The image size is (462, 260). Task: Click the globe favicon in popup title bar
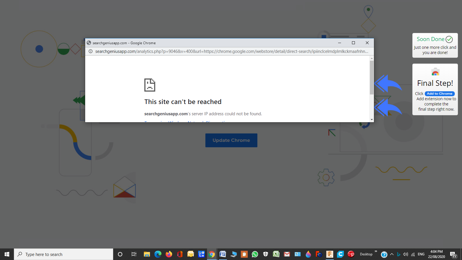click(x=89, y=43)
